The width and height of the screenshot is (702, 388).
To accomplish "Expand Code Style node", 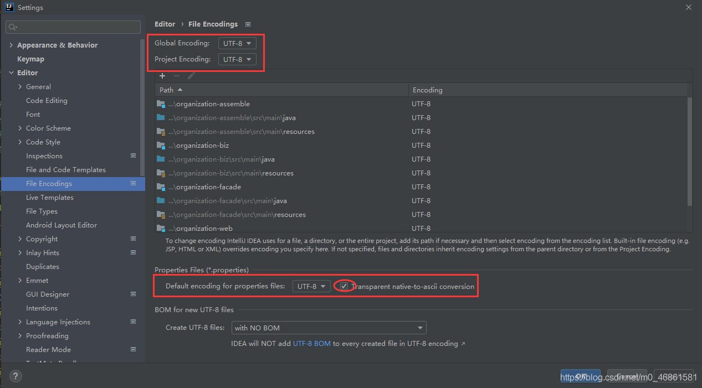I will pyautogui.click(x=20, y=142).
